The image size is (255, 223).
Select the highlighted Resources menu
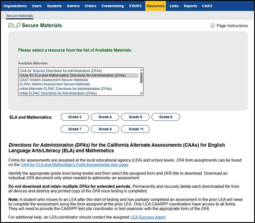156,6
